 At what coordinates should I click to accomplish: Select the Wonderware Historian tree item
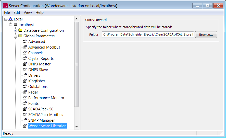pos(47,126)
